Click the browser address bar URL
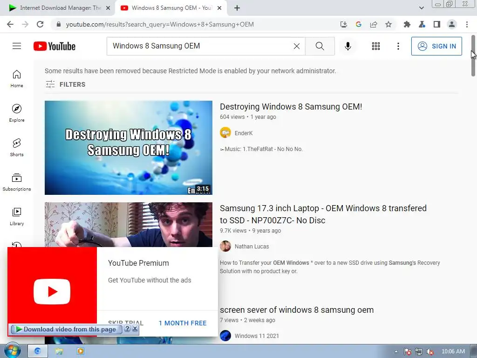Screen dimensions: 477x358 (x=160, y=24)
